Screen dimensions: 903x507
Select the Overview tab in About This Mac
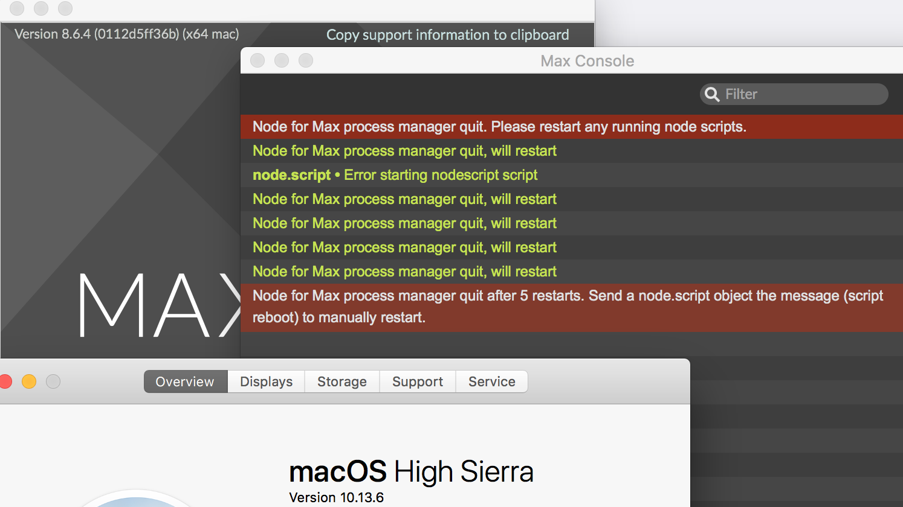(185, 381)
